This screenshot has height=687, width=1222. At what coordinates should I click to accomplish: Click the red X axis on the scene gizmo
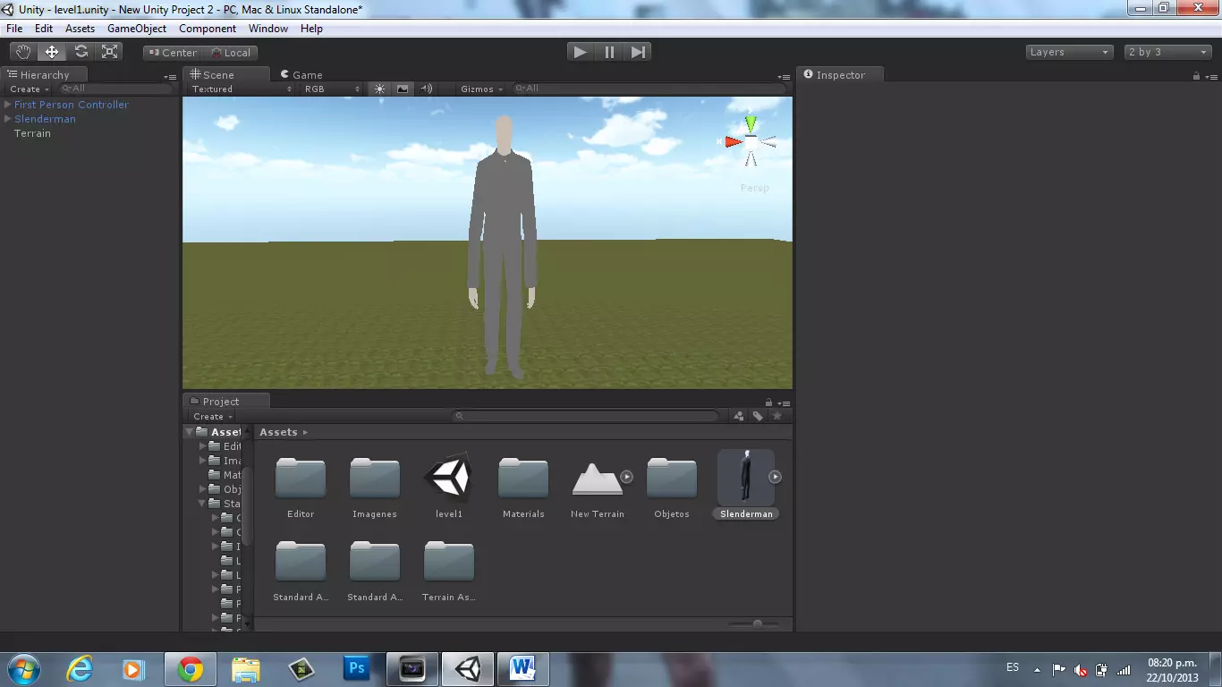coord(733,141)
